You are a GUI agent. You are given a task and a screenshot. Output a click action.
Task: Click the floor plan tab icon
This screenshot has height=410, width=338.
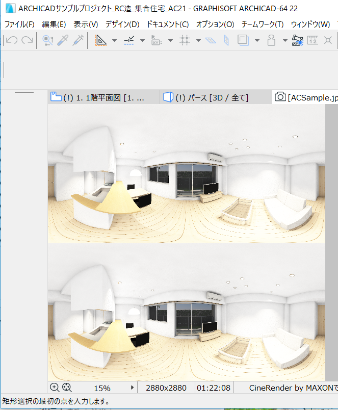coord(56,96)
